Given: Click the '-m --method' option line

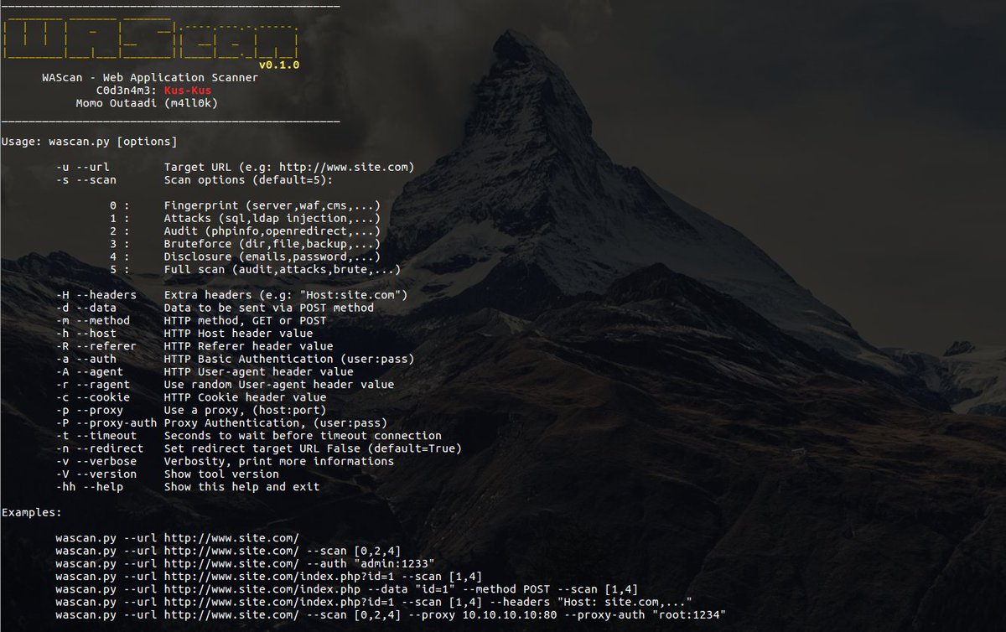Looking at the screenshot, I should tap(191, 320).
